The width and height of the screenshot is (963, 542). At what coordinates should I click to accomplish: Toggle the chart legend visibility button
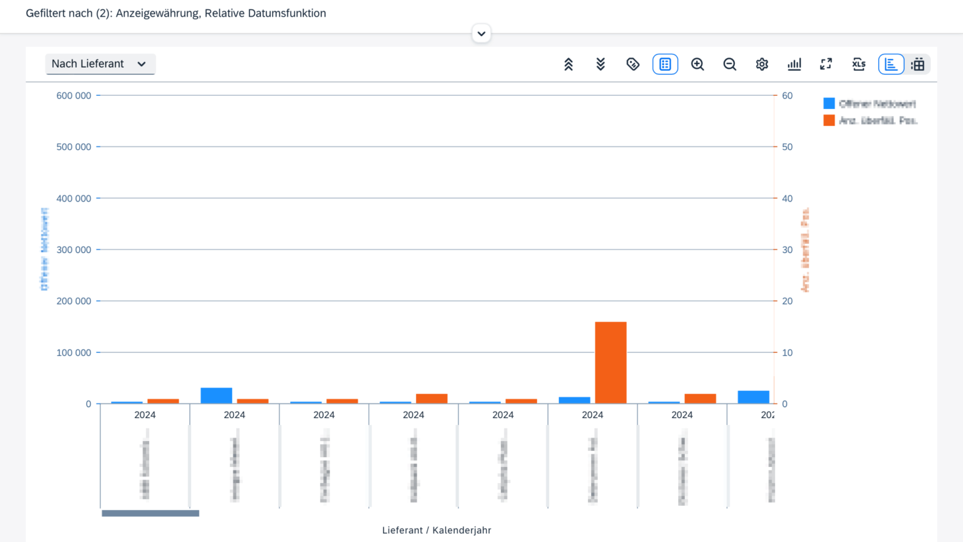(x=665, y=64)
